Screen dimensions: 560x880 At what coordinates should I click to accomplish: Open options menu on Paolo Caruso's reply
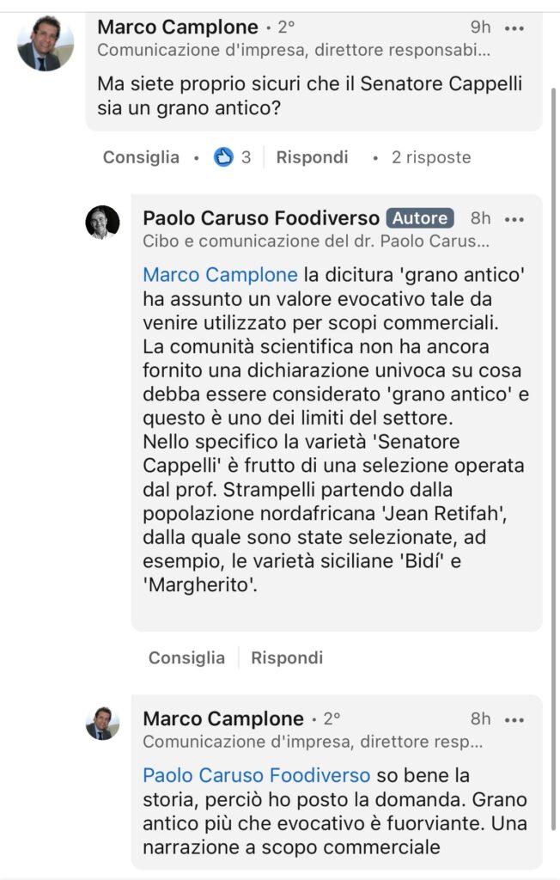tap(514, 218)
